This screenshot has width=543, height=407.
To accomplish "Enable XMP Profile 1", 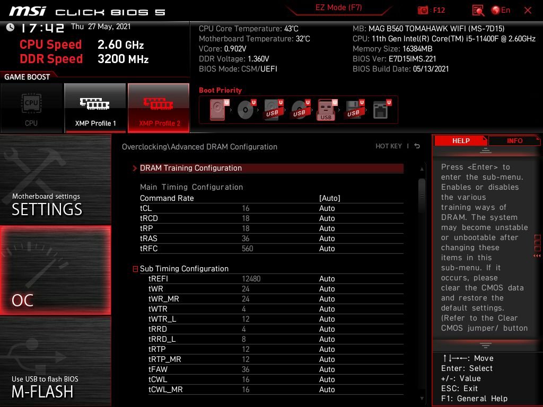I will [95, 108].
